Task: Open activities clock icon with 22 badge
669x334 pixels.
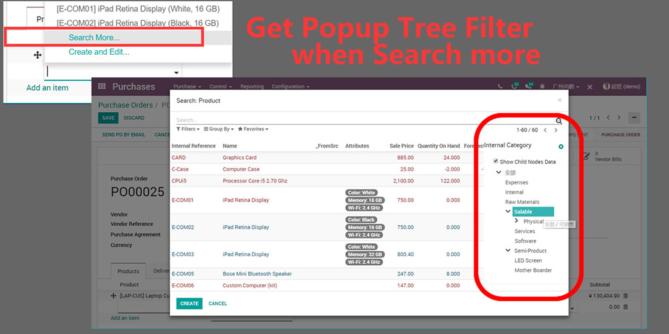Action: click(x=514, y=87)
